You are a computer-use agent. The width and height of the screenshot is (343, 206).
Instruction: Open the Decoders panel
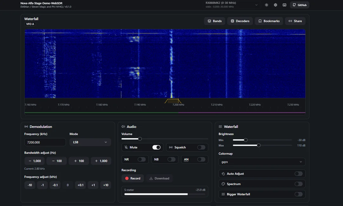[x=240, y=21]
